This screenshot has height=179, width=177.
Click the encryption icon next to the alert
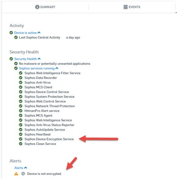(x=23, y=174)
